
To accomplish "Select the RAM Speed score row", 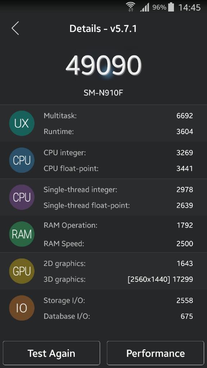I will click(x=118, y=243).
